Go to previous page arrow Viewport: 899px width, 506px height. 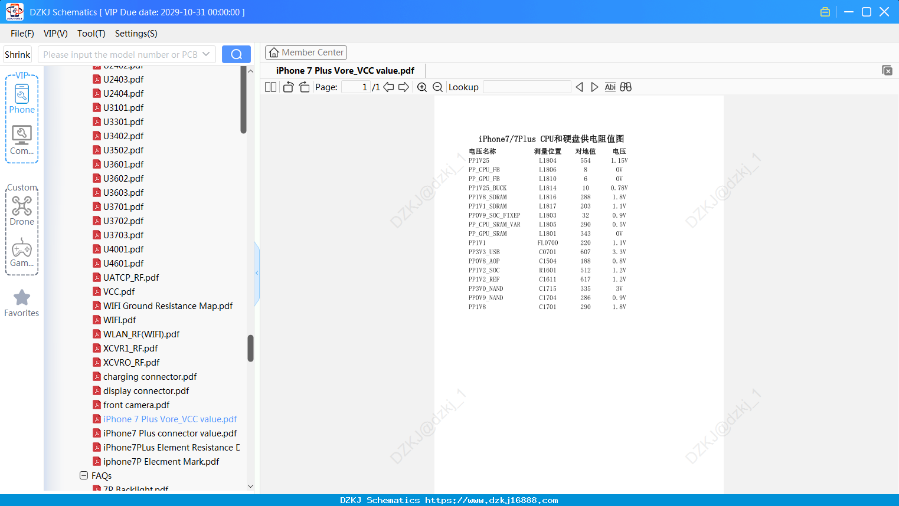point(388,87)
